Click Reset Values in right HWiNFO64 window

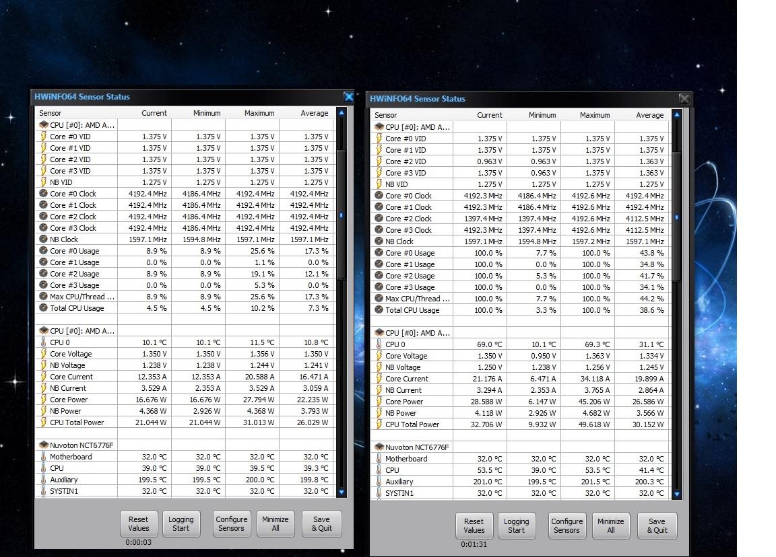pos(474,525)
